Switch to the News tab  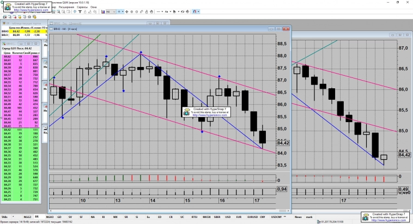pyautogui.click(x=298, y=216)
